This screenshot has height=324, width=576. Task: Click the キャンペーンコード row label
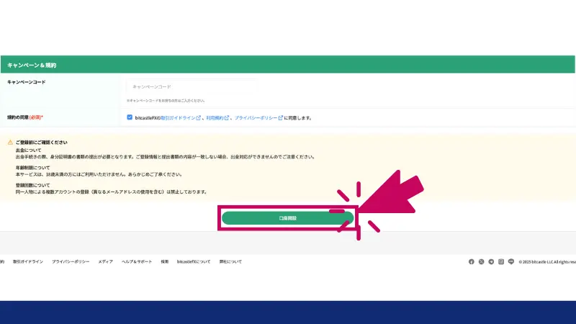click(27, 82)
